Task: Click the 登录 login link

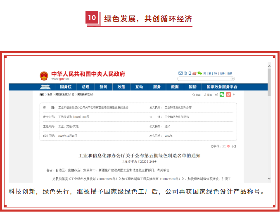Action: [230, 74]
